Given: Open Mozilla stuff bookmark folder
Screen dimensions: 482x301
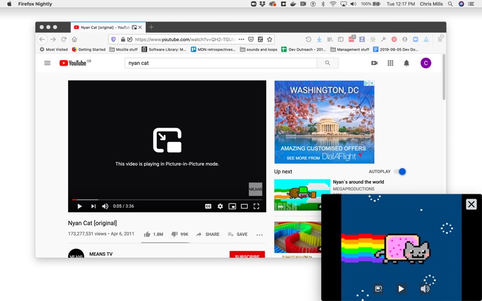Looking at the screenshot, I should pyautogui.click(x=124, y=49).
